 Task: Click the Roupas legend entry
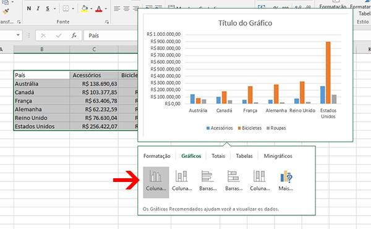pyautogui.click(x=276, y=128)
